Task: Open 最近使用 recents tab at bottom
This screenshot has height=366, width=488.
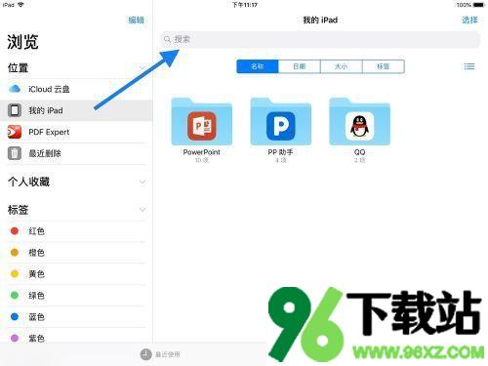Action: pyautogui.click(x=160, y=354)
